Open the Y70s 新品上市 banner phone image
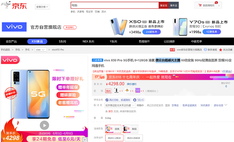Screen dimensions: 234x142 click(180, 27)
